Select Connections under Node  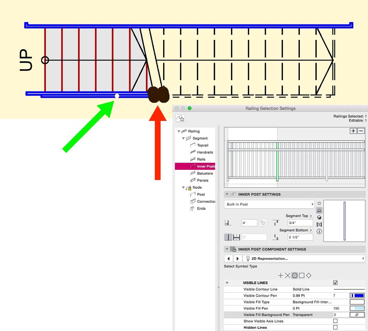(x=206, y=201)
